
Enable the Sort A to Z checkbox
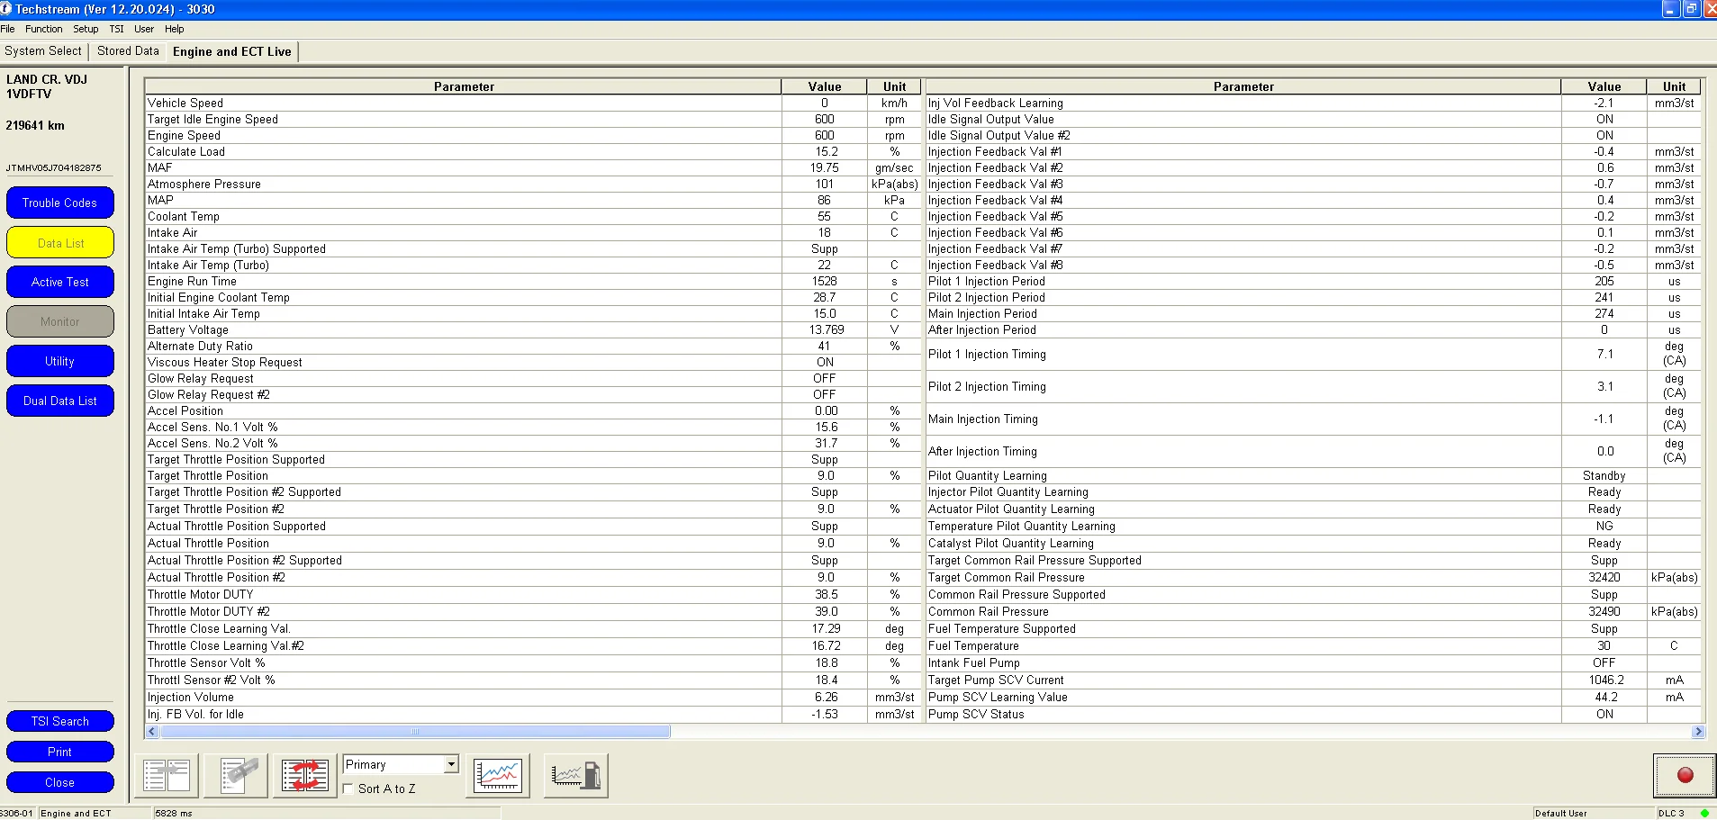(348, 788)
